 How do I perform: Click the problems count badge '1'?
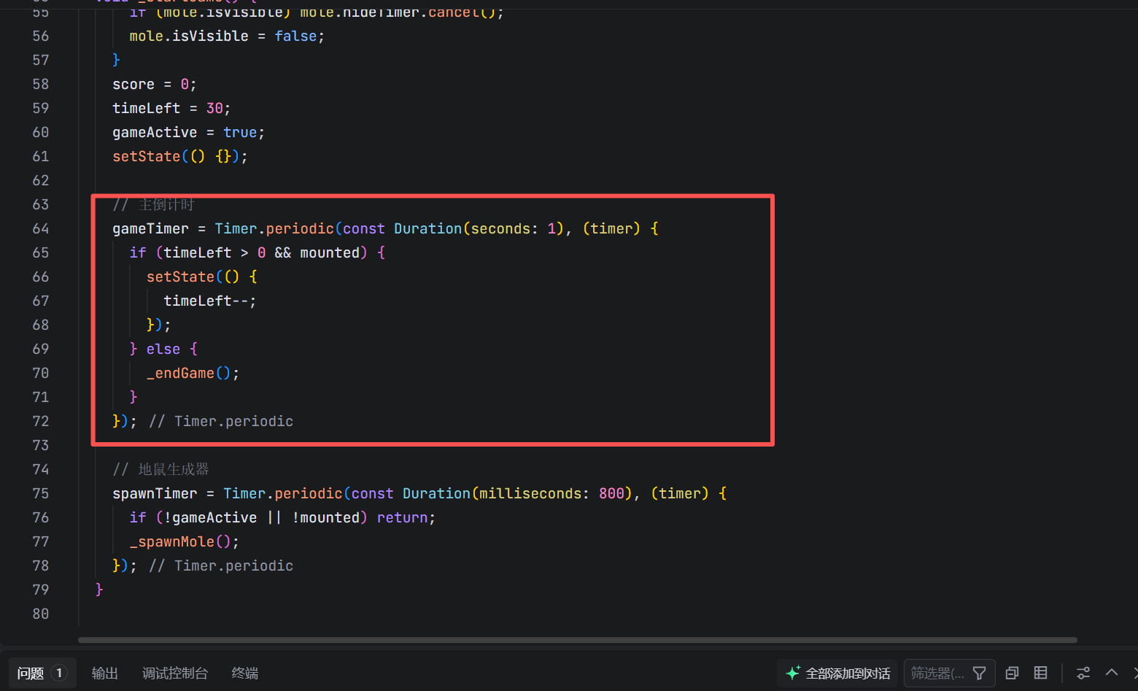pyautogui.click(x=59, y=673)
